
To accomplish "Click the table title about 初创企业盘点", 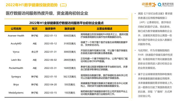I will coord(67,23).
